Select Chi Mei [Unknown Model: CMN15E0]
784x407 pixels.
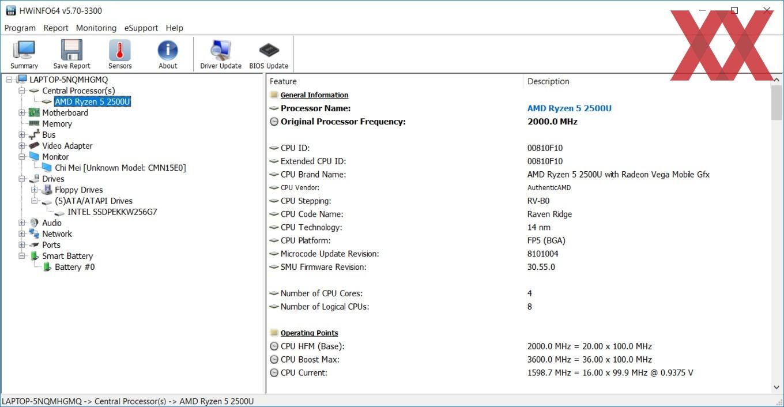coord(120,168)
